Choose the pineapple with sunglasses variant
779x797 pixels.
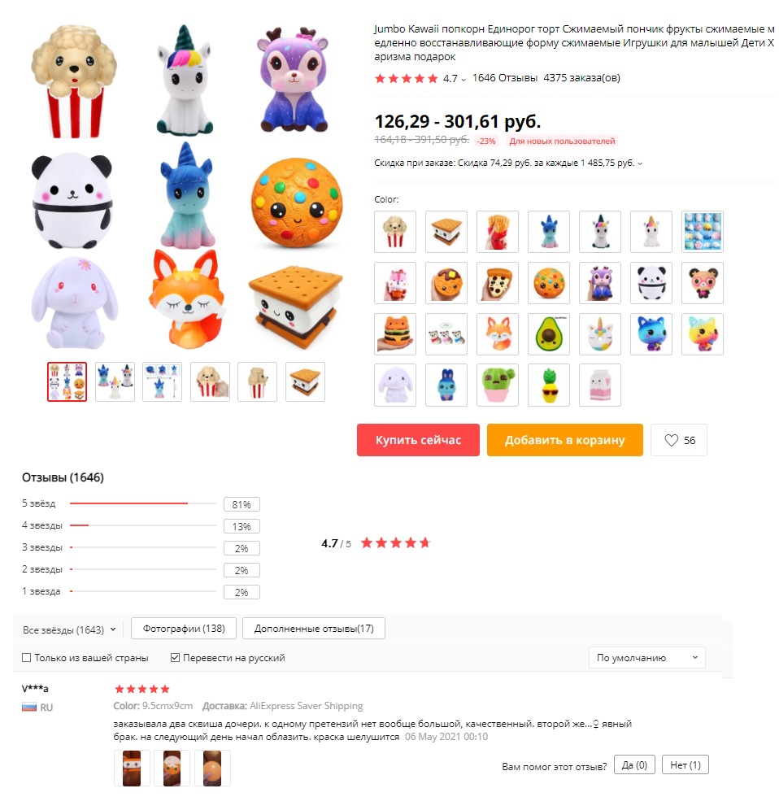click(549, 385)
